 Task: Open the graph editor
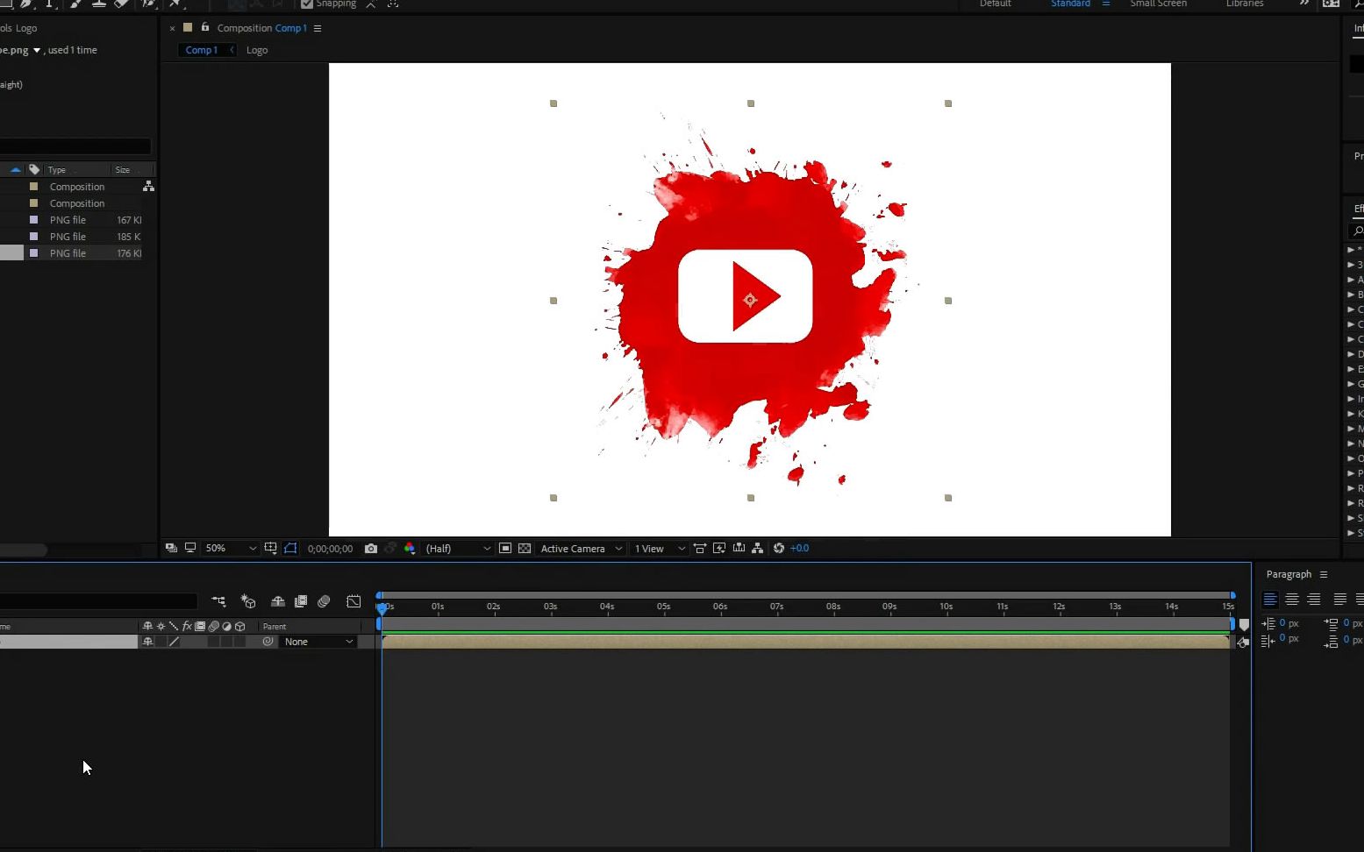(353, 601)
